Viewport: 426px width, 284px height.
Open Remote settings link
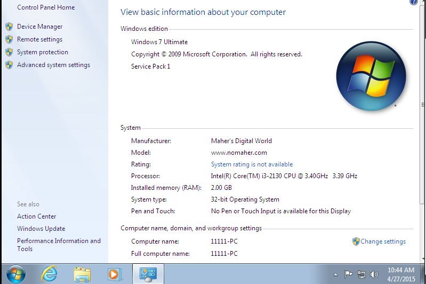tap(39, 39)
